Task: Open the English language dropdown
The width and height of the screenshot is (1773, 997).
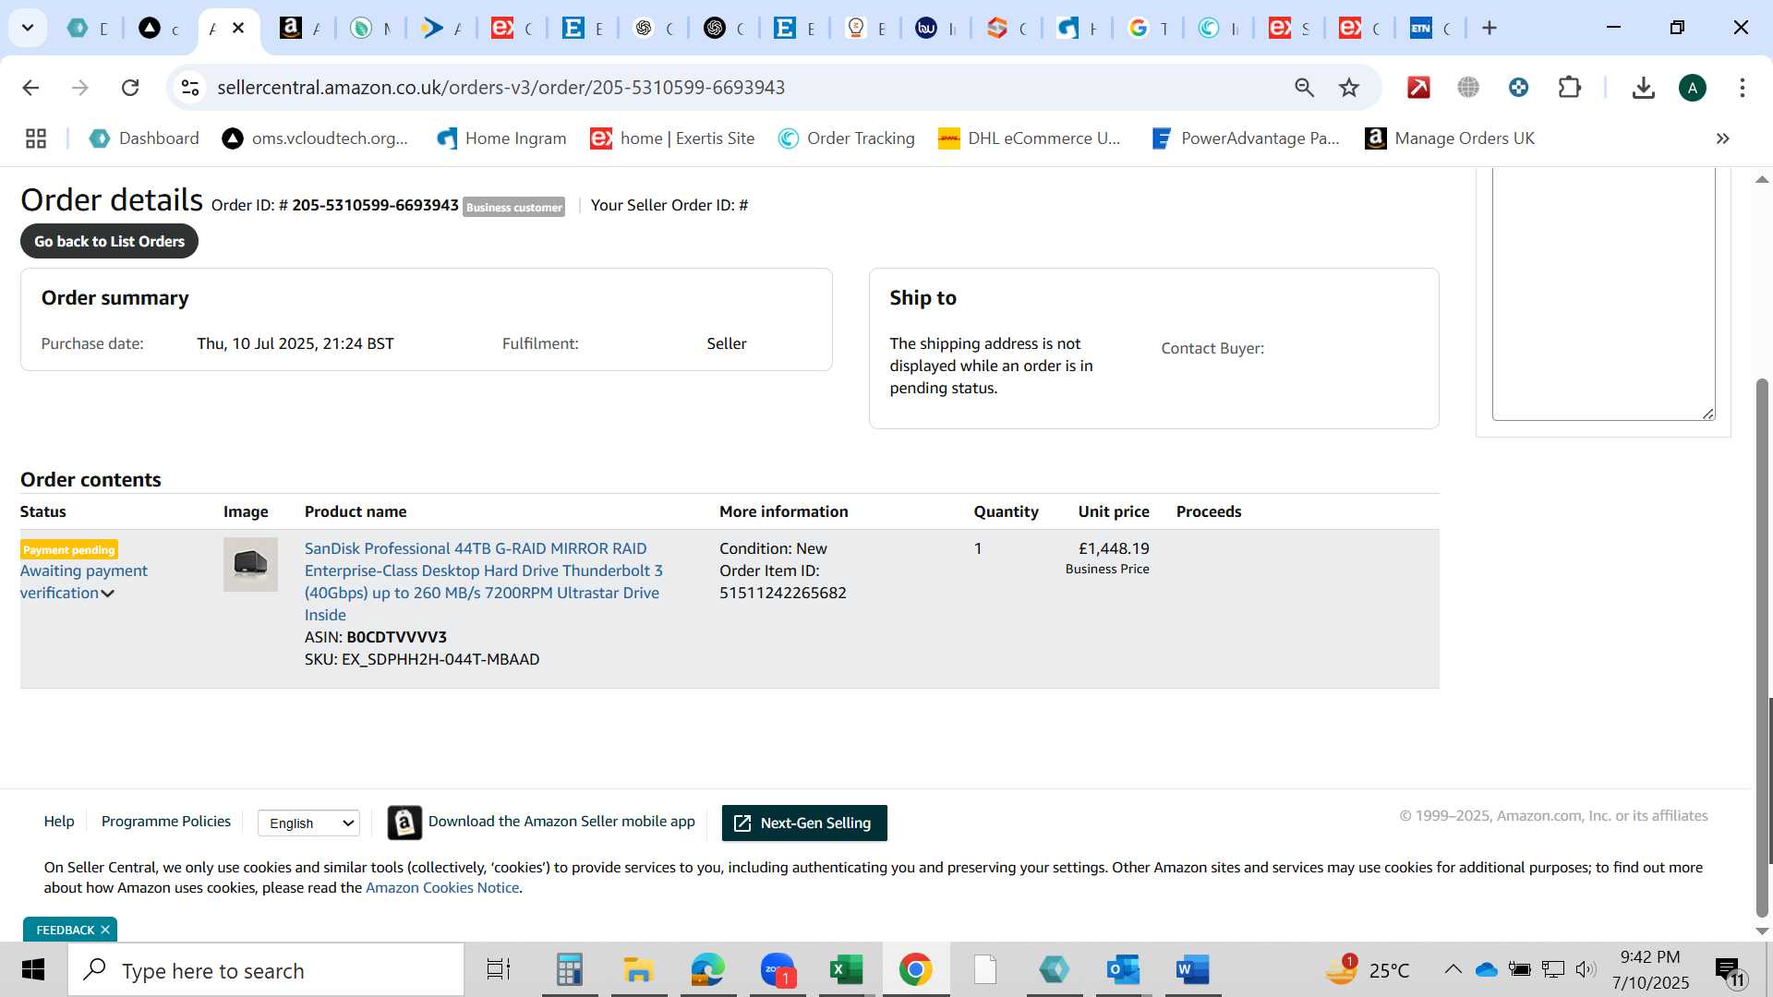Action: tap(308, 823)
